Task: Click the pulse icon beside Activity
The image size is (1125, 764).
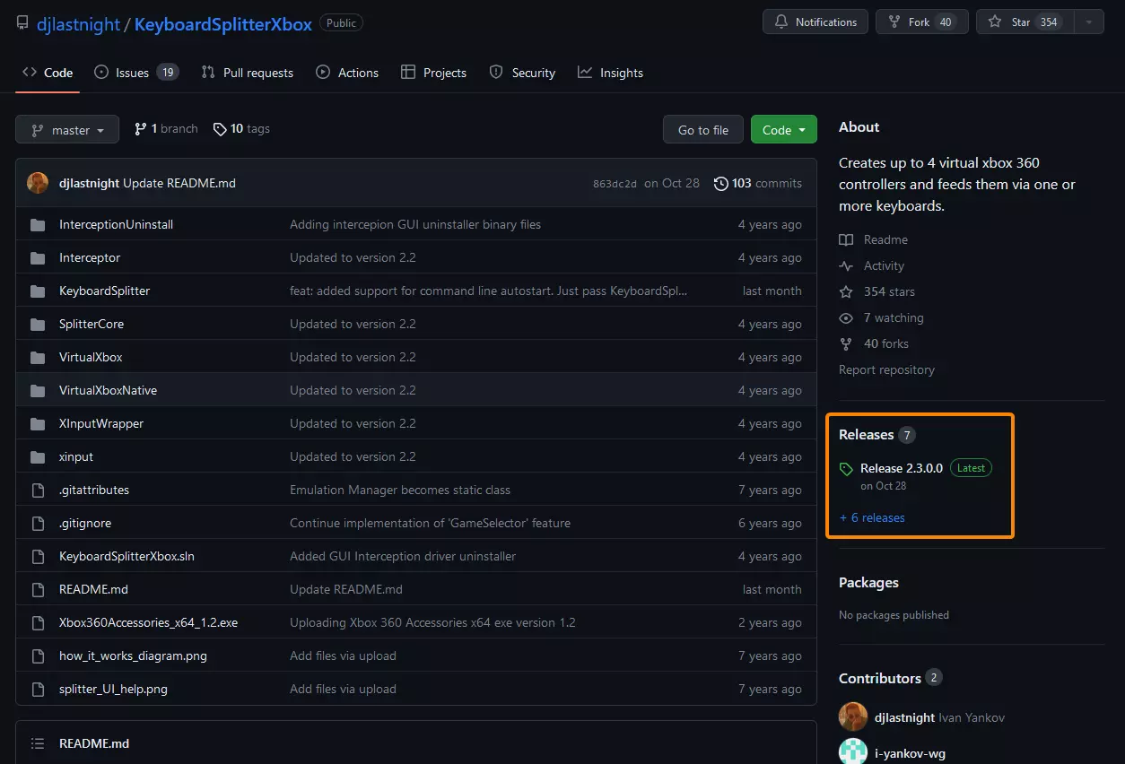Action: pyautogui.click(x=846, y=265)
